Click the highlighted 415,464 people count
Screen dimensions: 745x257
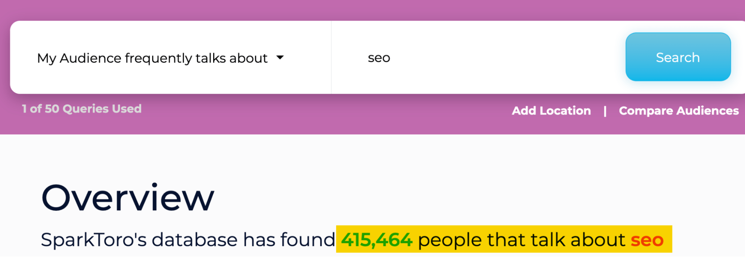click(x=376, y=239)
